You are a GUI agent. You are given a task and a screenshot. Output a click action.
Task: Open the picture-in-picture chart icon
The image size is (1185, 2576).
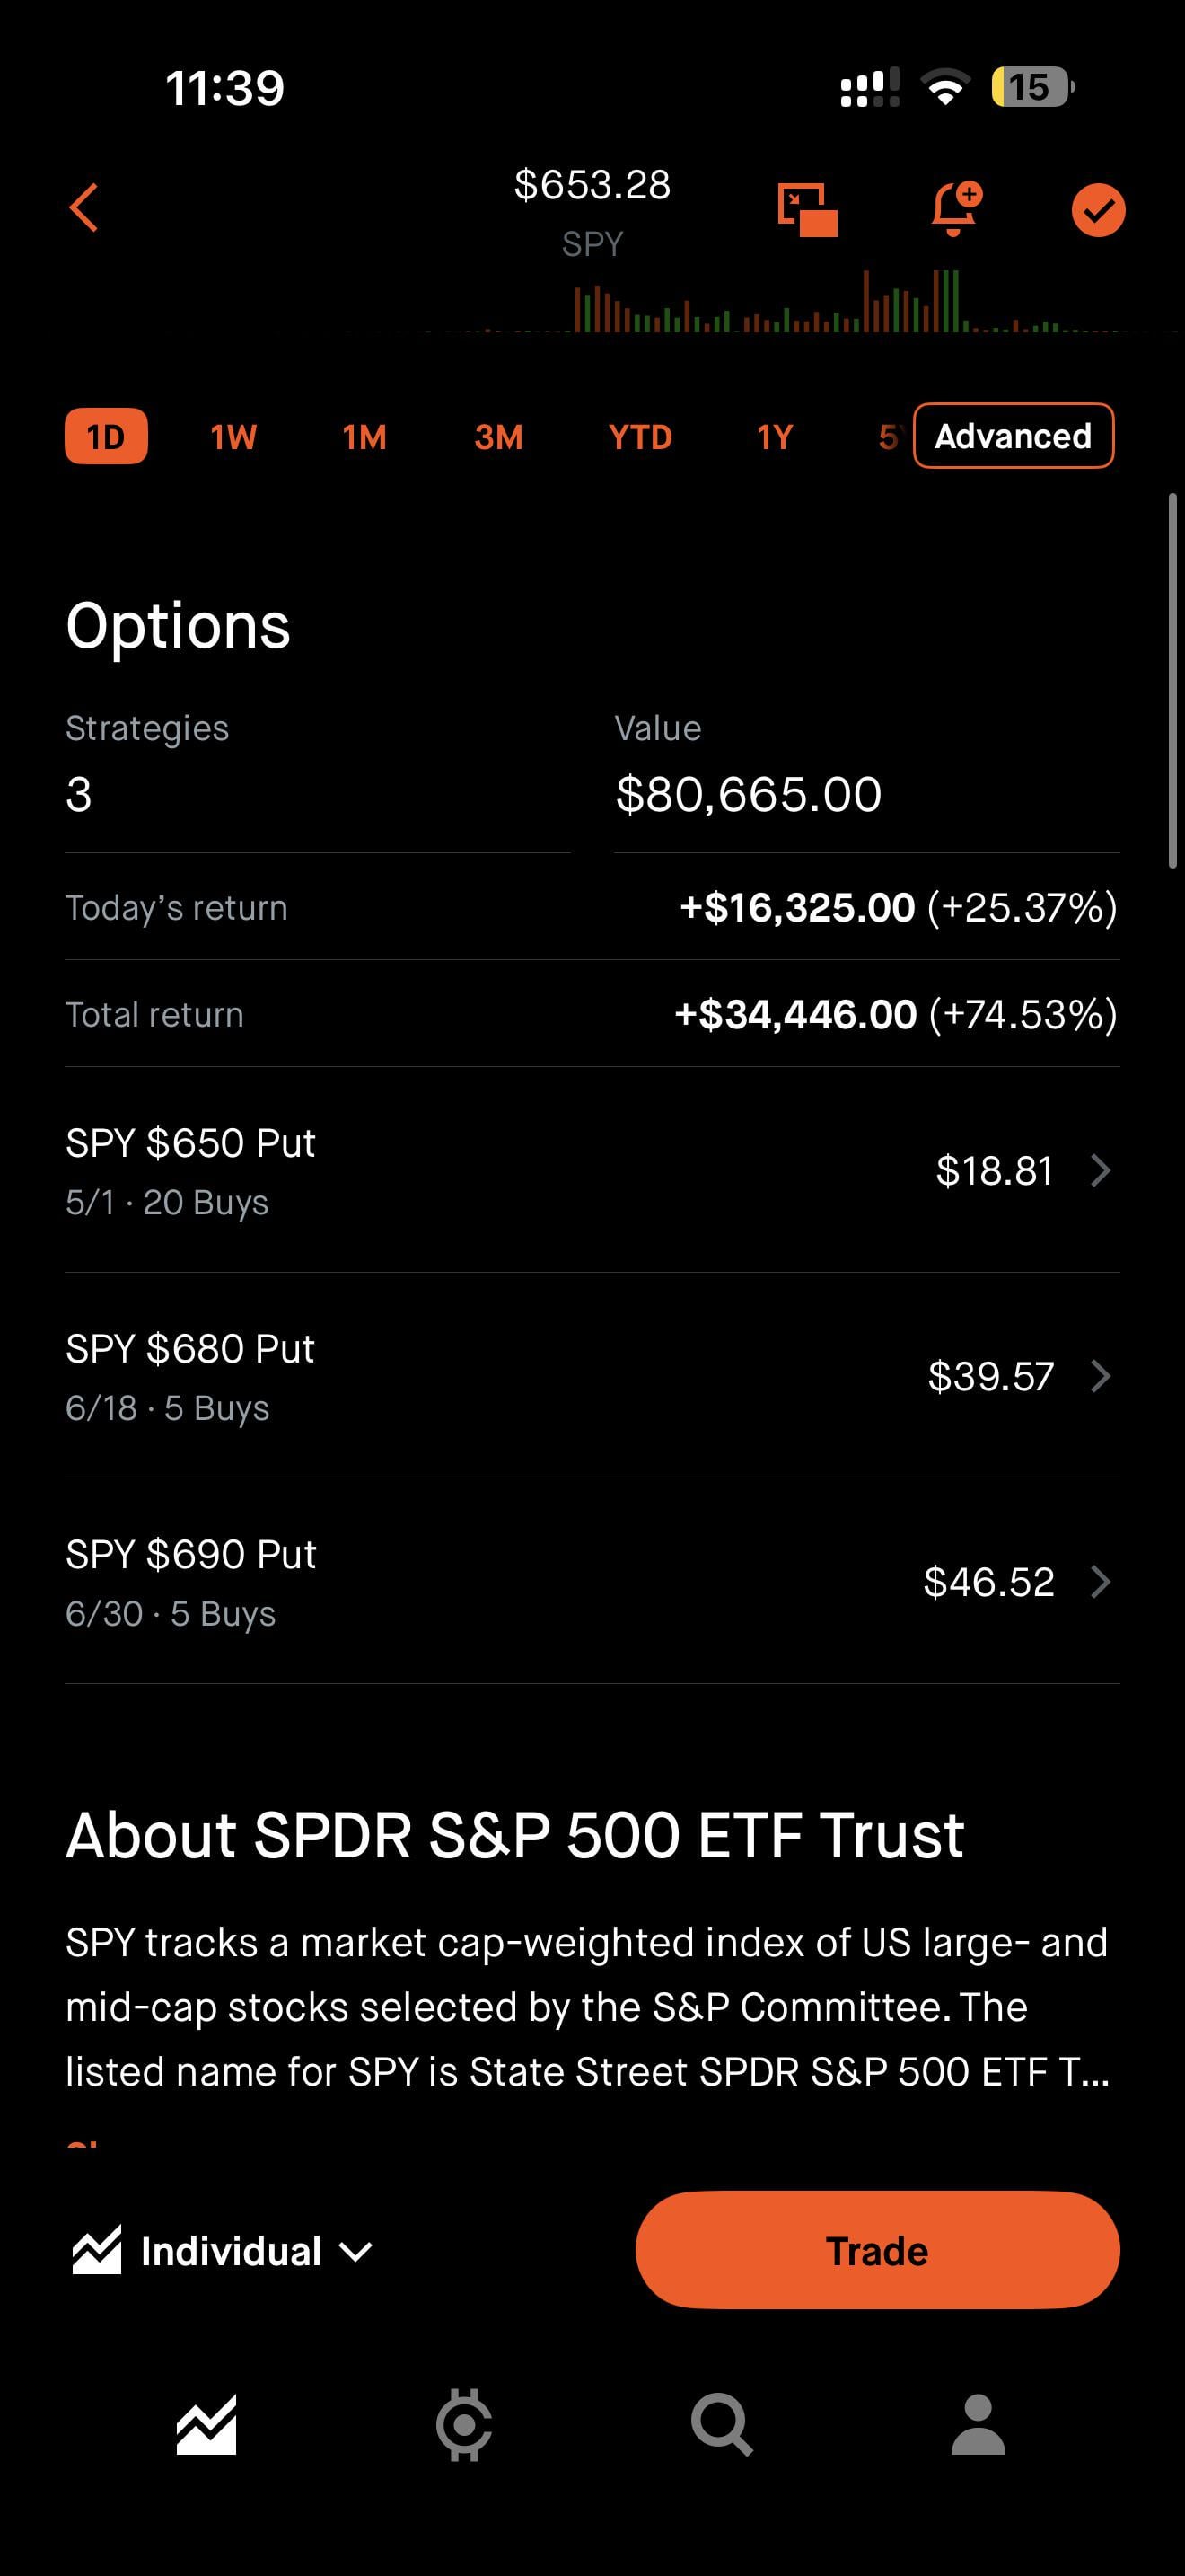(806, 210)
